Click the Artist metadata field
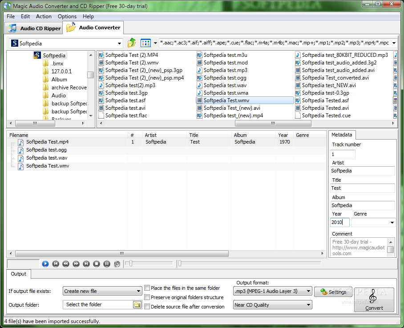Screen dimensions: 404x328 pos(363,171)
